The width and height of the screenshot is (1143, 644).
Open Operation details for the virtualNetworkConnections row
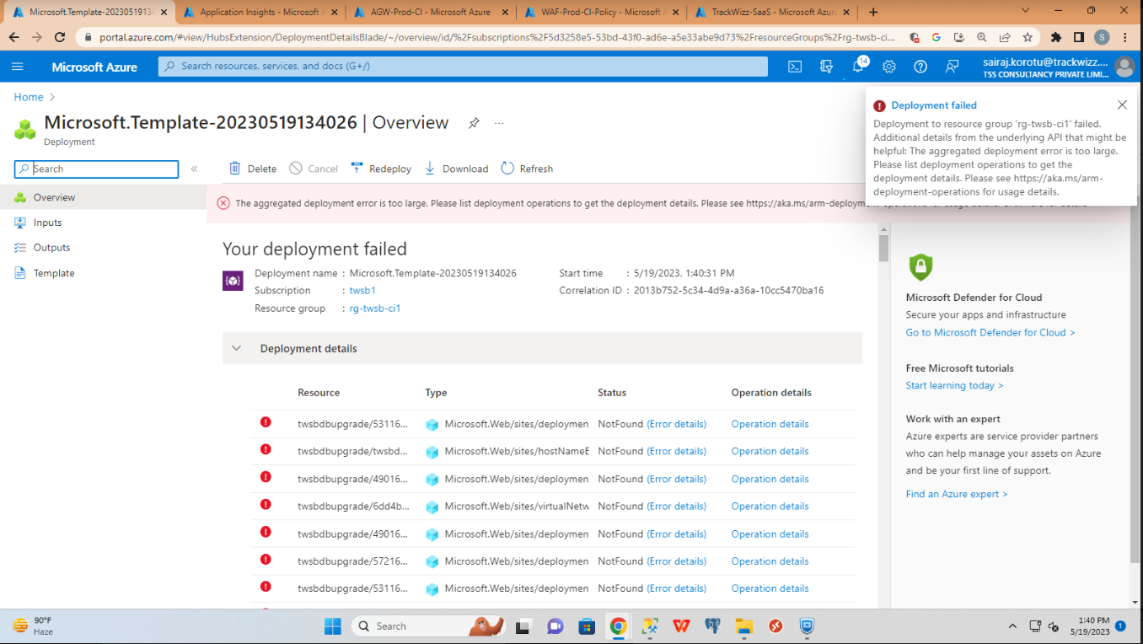click(x=770, y=507)
